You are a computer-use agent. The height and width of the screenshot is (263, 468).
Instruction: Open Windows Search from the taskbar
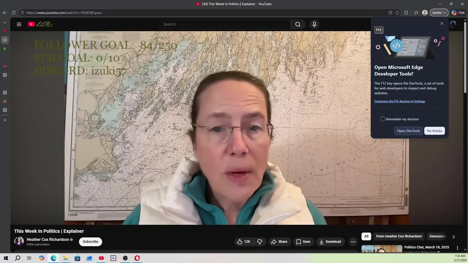coord(18,258)
